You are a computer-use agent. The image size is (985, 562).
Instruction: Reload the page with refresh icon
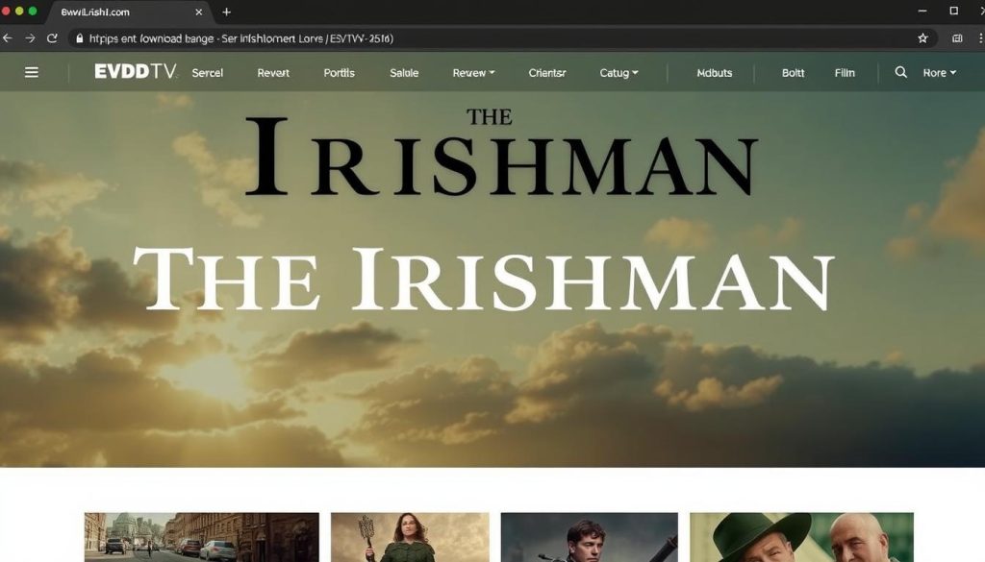click(x=52, y=38)
